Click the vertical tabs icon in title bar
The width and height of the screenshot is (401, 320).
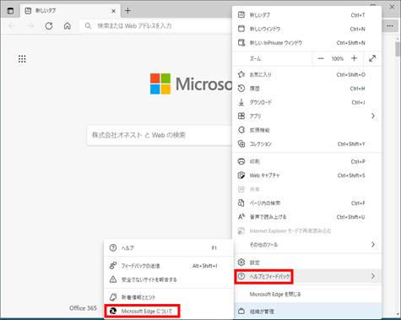(x=10, y=11)
